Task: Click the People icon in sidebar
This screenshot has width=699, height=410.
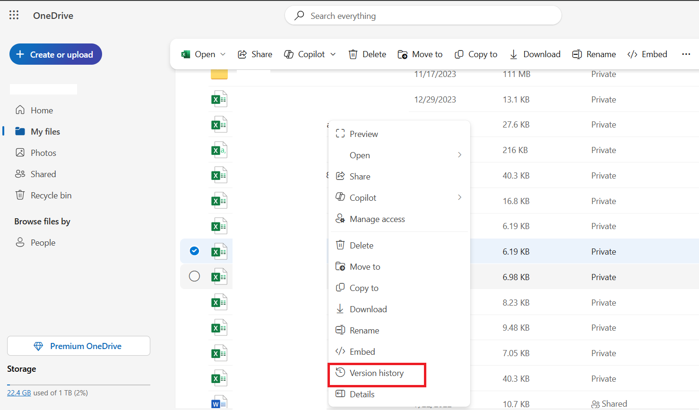Action: [20, 242]
